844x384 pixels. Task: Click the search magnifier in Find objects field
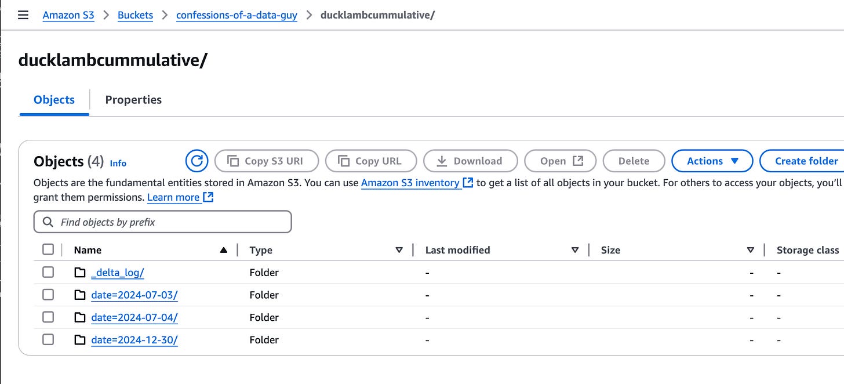(47, 222)
